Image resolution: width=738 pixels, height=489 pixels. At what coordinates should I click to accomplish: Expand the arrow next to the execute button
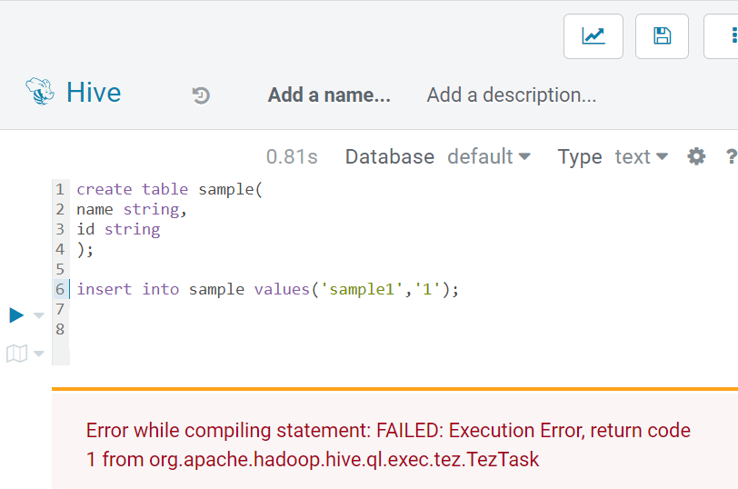(39, 316)
